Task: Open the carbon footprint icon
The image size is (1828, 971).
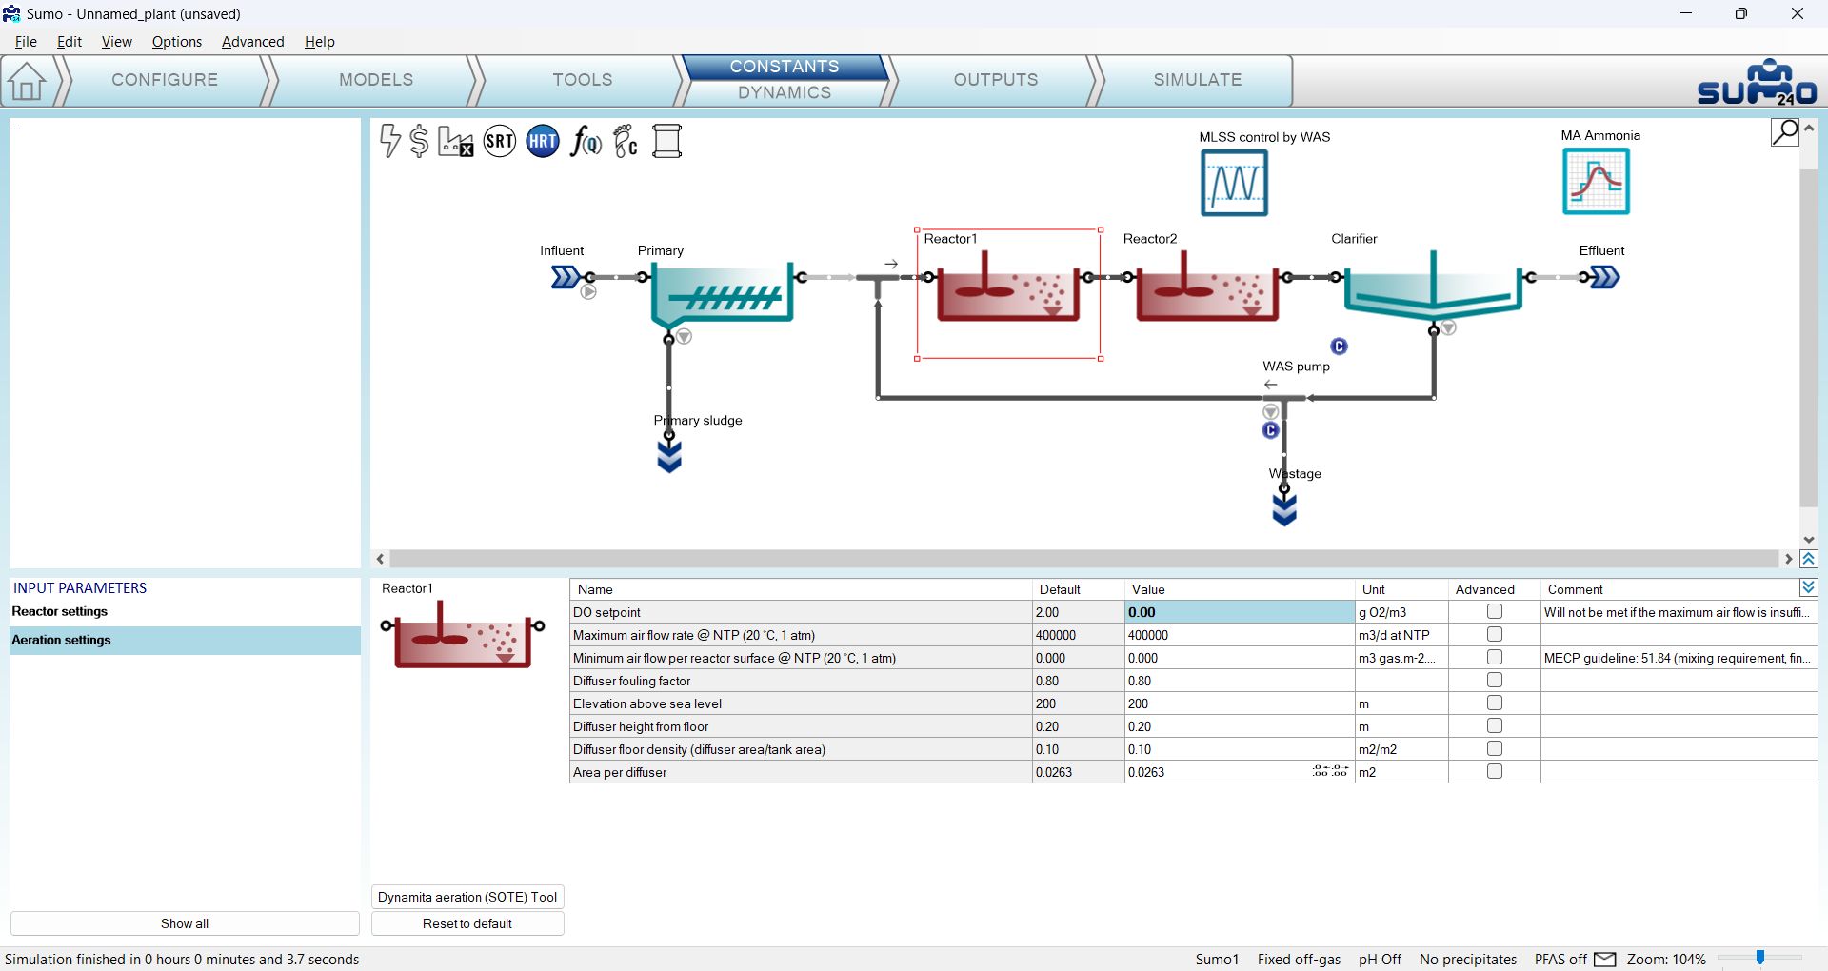Action: [626, 141]
